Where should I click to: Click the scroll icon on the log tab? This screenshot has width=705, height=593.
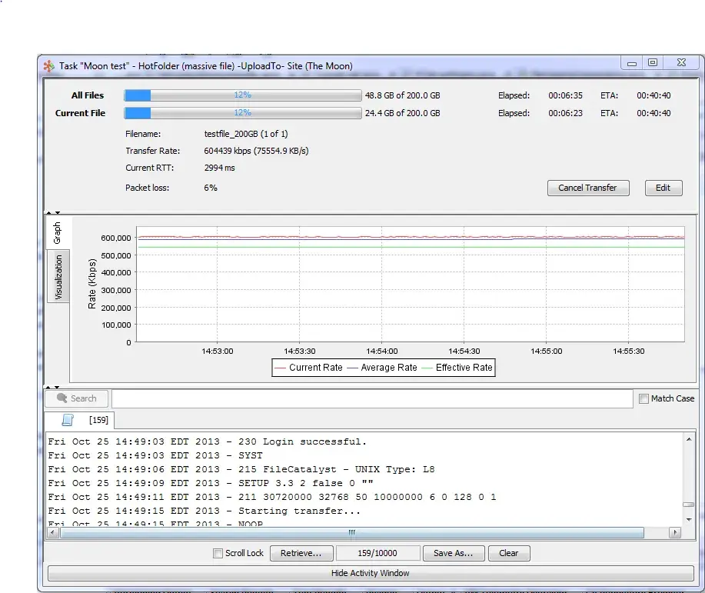[x=68, y=420]
